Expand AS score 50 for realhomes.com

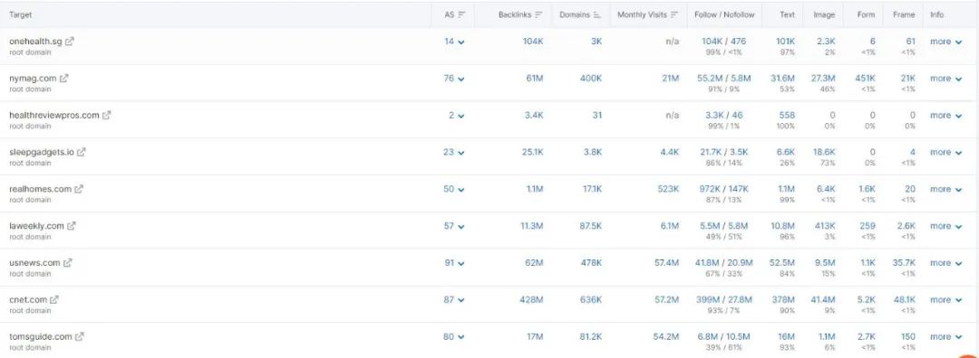pyautogui.click(x=454, y=189)
